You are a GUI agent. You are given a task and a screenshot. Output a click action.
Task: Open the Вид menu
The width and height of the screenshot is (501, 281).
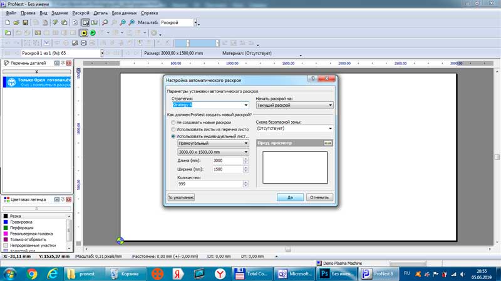coord(43,13)
